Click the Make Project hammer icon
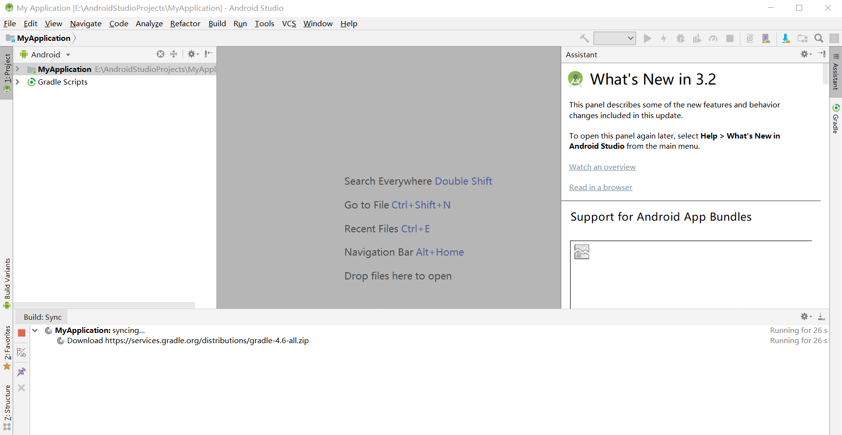 (x=584, y=38)
